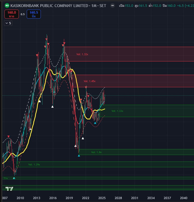194x202 pixels.
Task: Click the green KB symbol logo icon
Action: tap(7, 5)
